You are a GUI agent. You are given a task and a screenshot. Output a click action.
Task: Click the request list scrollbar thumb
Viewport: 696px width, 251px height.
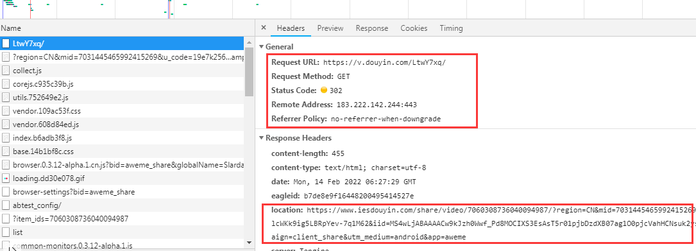pos(249,71)
